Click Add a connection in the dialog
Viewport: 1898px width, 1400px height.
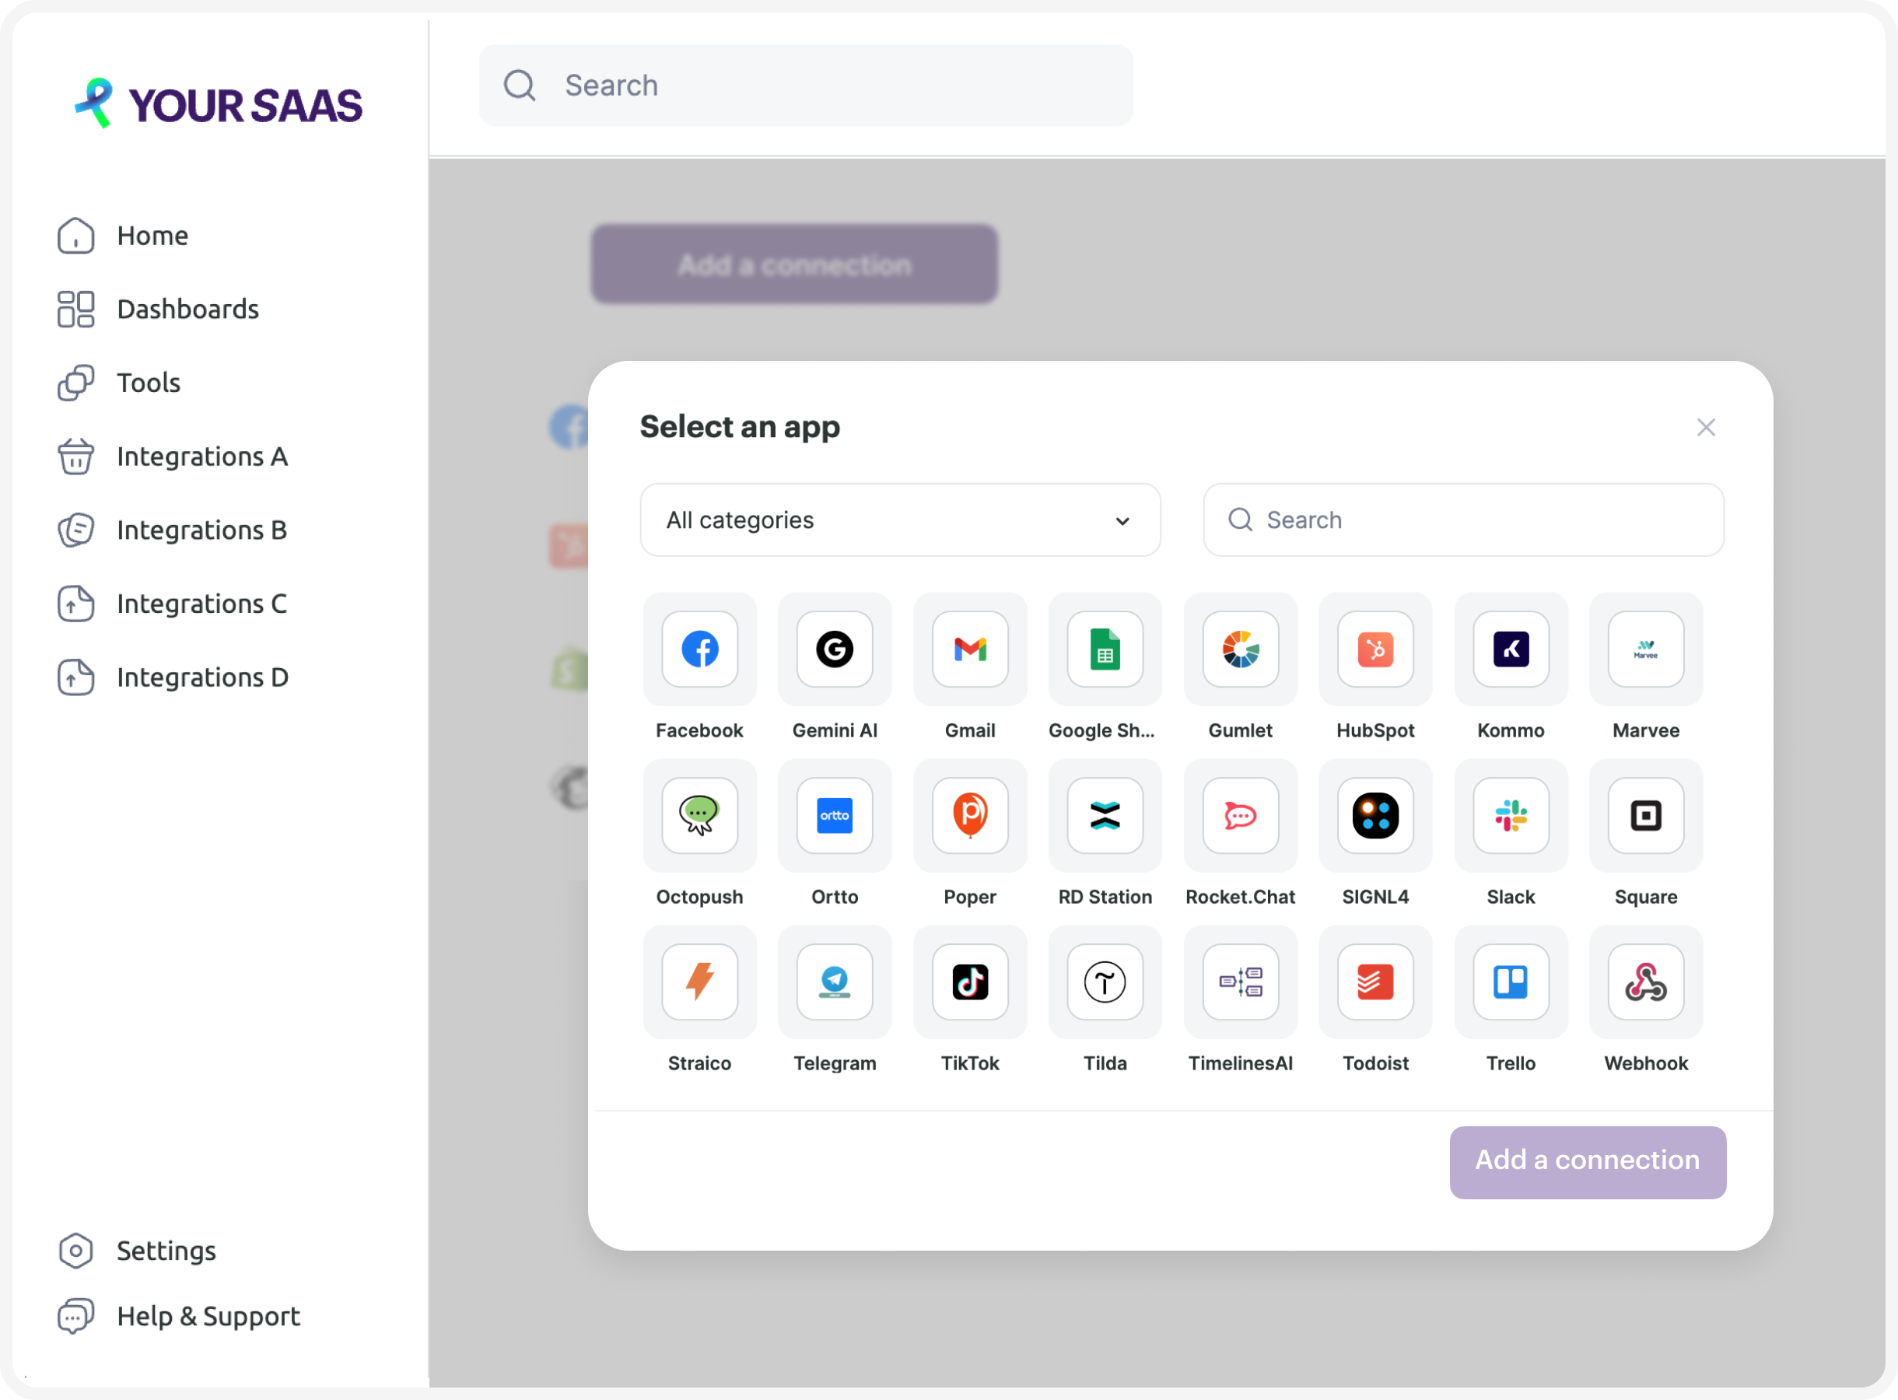point(1587,1162)
